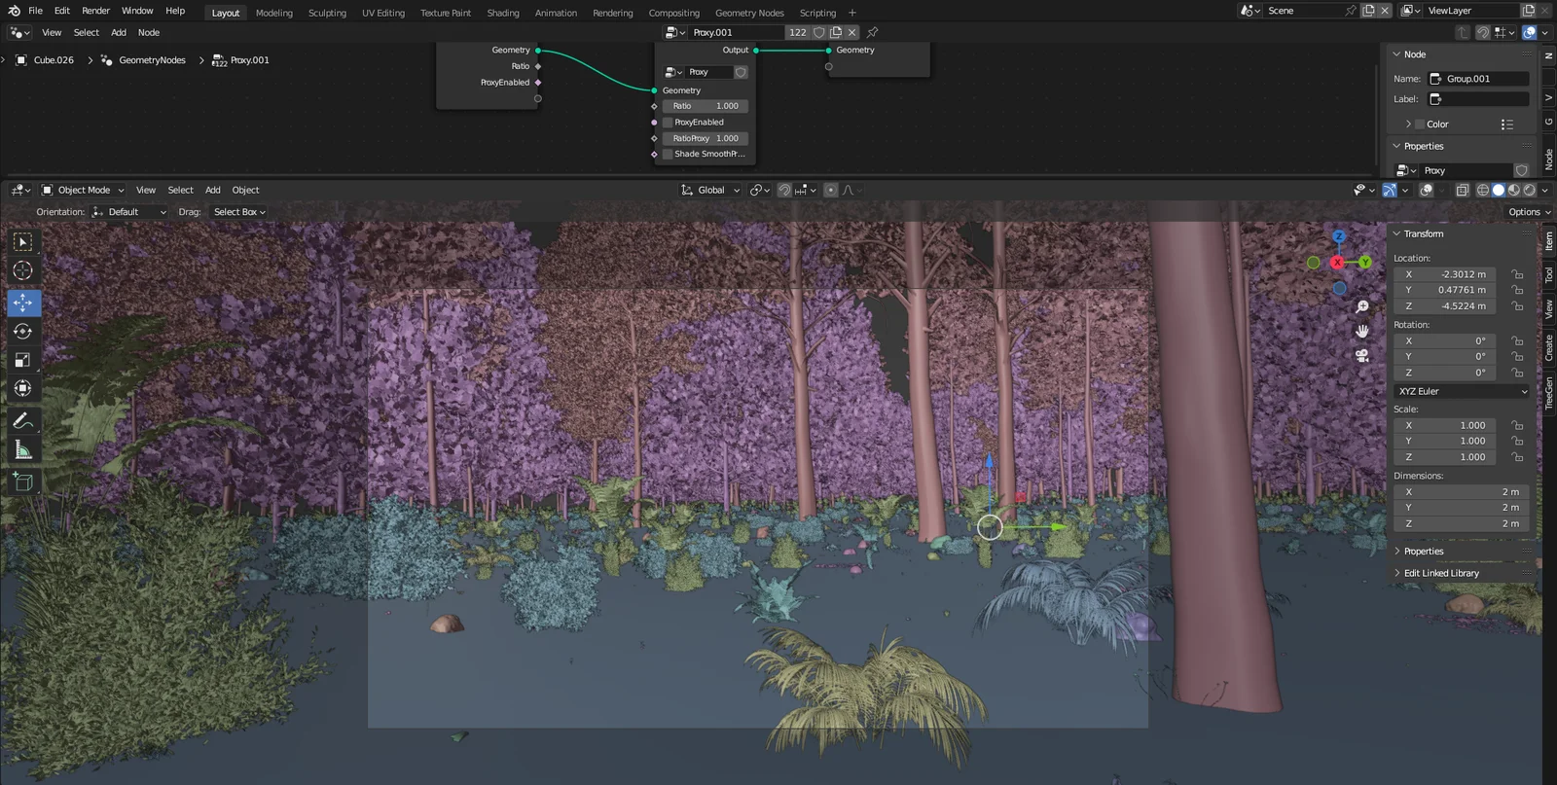
Task: Select the Rotate tool
Action: 22,332
